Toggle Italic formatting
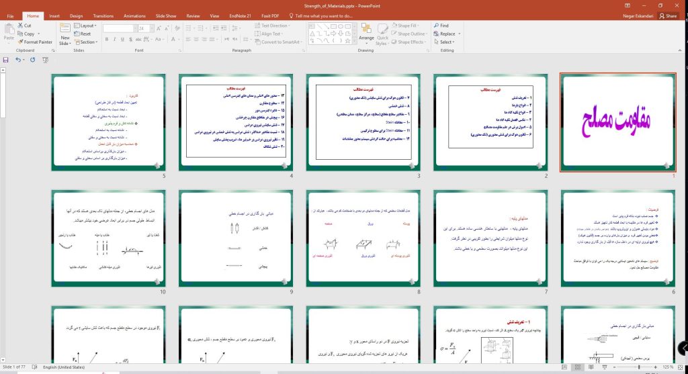This screenshot has height=374, width=688. (114, 40)
